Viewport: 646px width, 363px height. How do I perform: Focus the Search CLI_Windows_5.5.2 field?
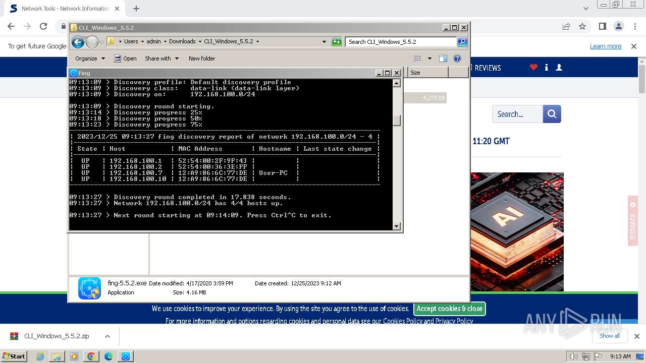coord(401,42)
